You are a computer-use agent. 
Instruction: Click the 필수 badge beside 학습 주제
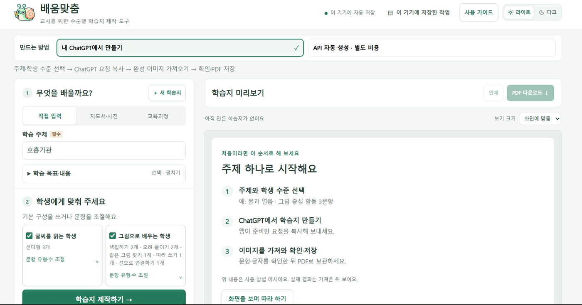(56, 134)
